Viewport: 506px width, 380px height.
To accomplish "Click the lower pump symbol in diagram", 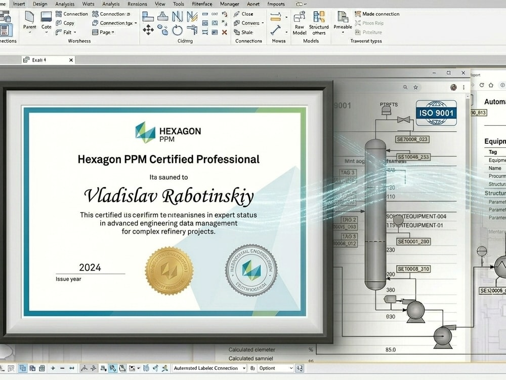I will (443, 336).
